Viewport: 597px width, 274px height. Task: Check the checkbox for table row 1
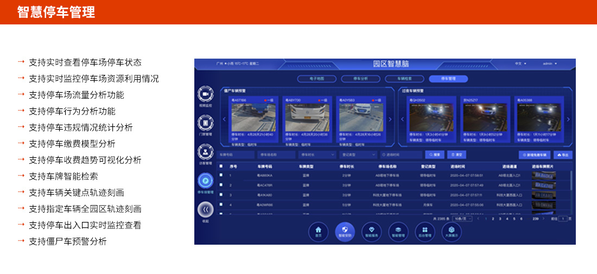[220, 176]
